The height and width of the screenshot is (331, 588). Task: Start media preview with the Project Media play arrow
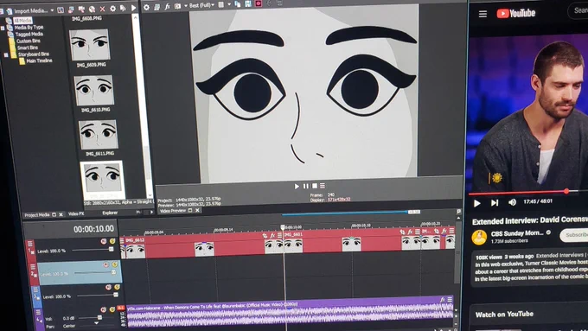click(133, 8)
